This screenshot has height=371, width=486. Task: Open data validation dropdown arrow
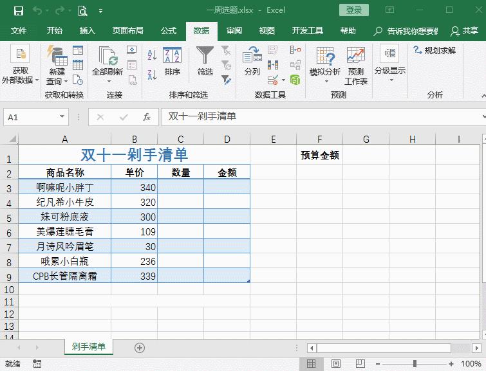pos(284,80)
